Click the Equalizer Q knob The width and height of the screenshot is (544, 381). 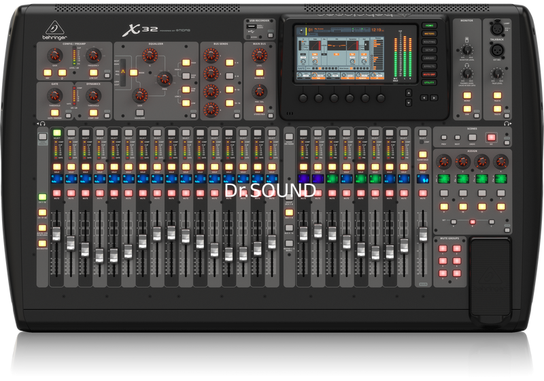(150, 56)
